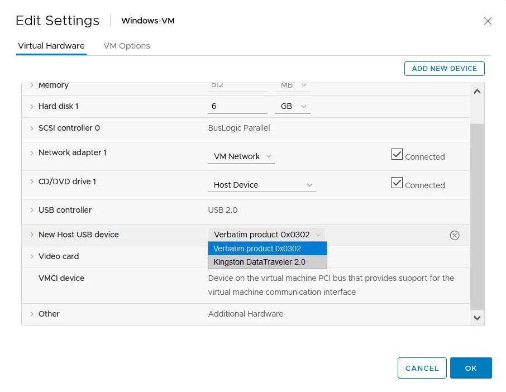Close the Edit Settings dialog
506x392 pixels.
click(x=488, y=21)
